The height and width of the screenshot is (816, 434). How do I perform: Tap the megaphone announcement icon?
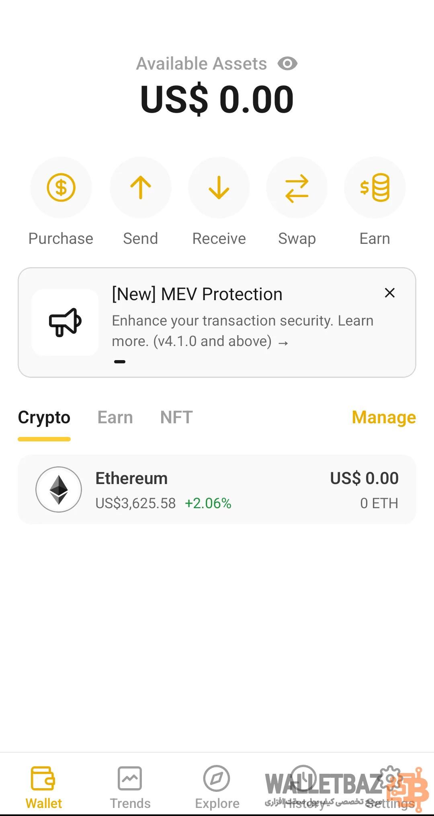(65, 322)
